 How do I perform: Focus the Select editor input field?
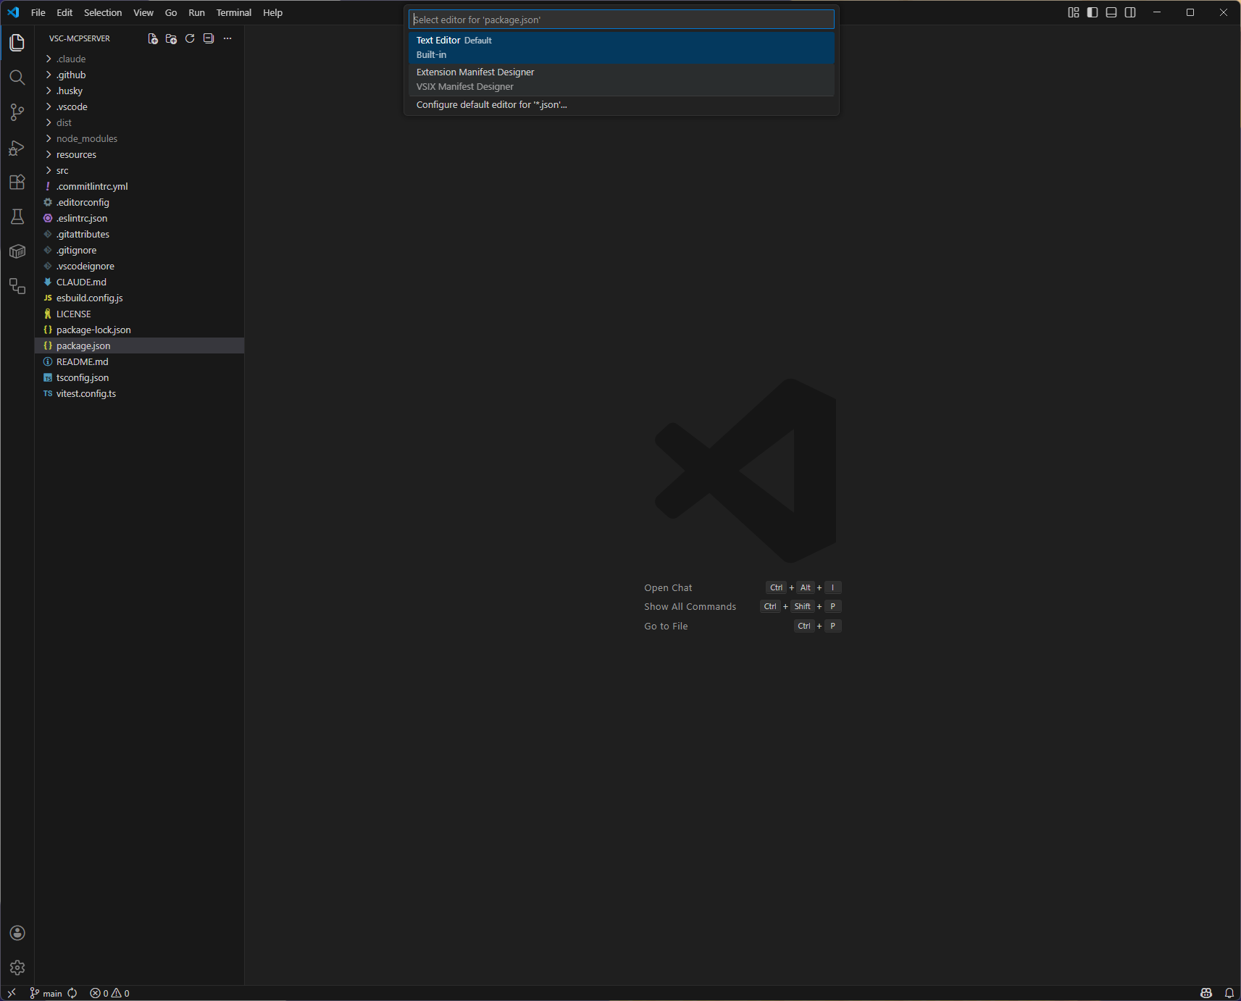pyautogui.click(x=621, y=20)
